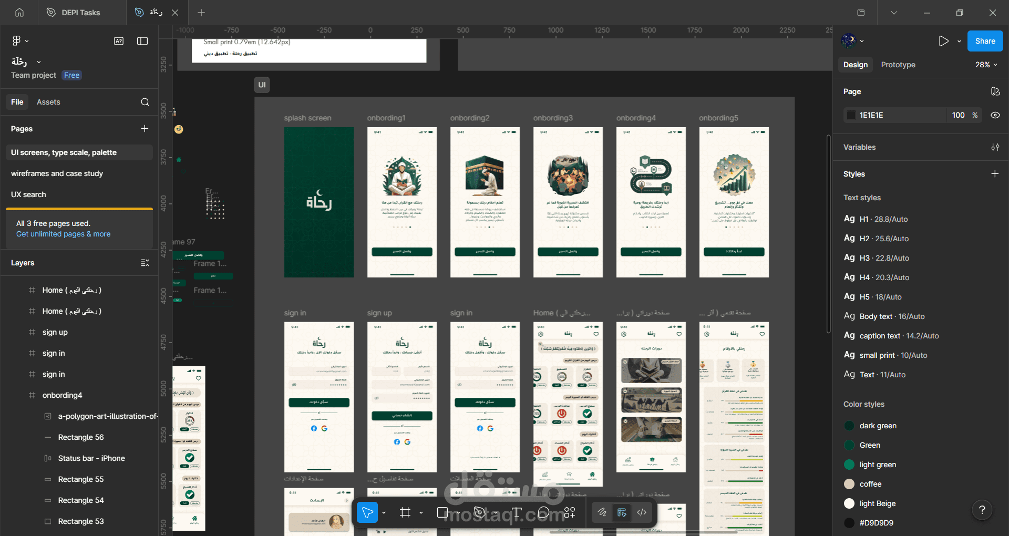Expand the file name رحلة dropdown
The image size is (1009, 536).
pyautogui.click(x=38, y=62)
